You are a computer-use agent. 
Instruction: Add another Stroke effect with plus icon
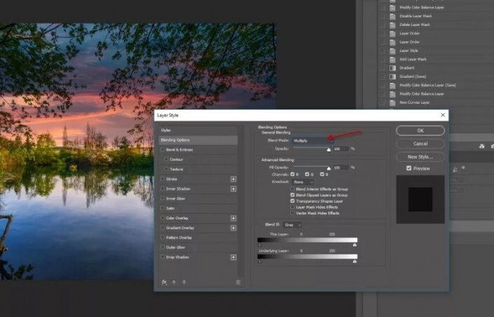point(233,179)
